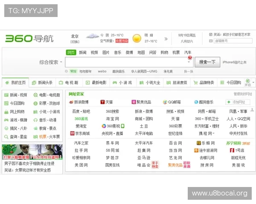256x204 pixels.
Task: Click the 邮箱帐号 input field
Action: pos(233,41)
